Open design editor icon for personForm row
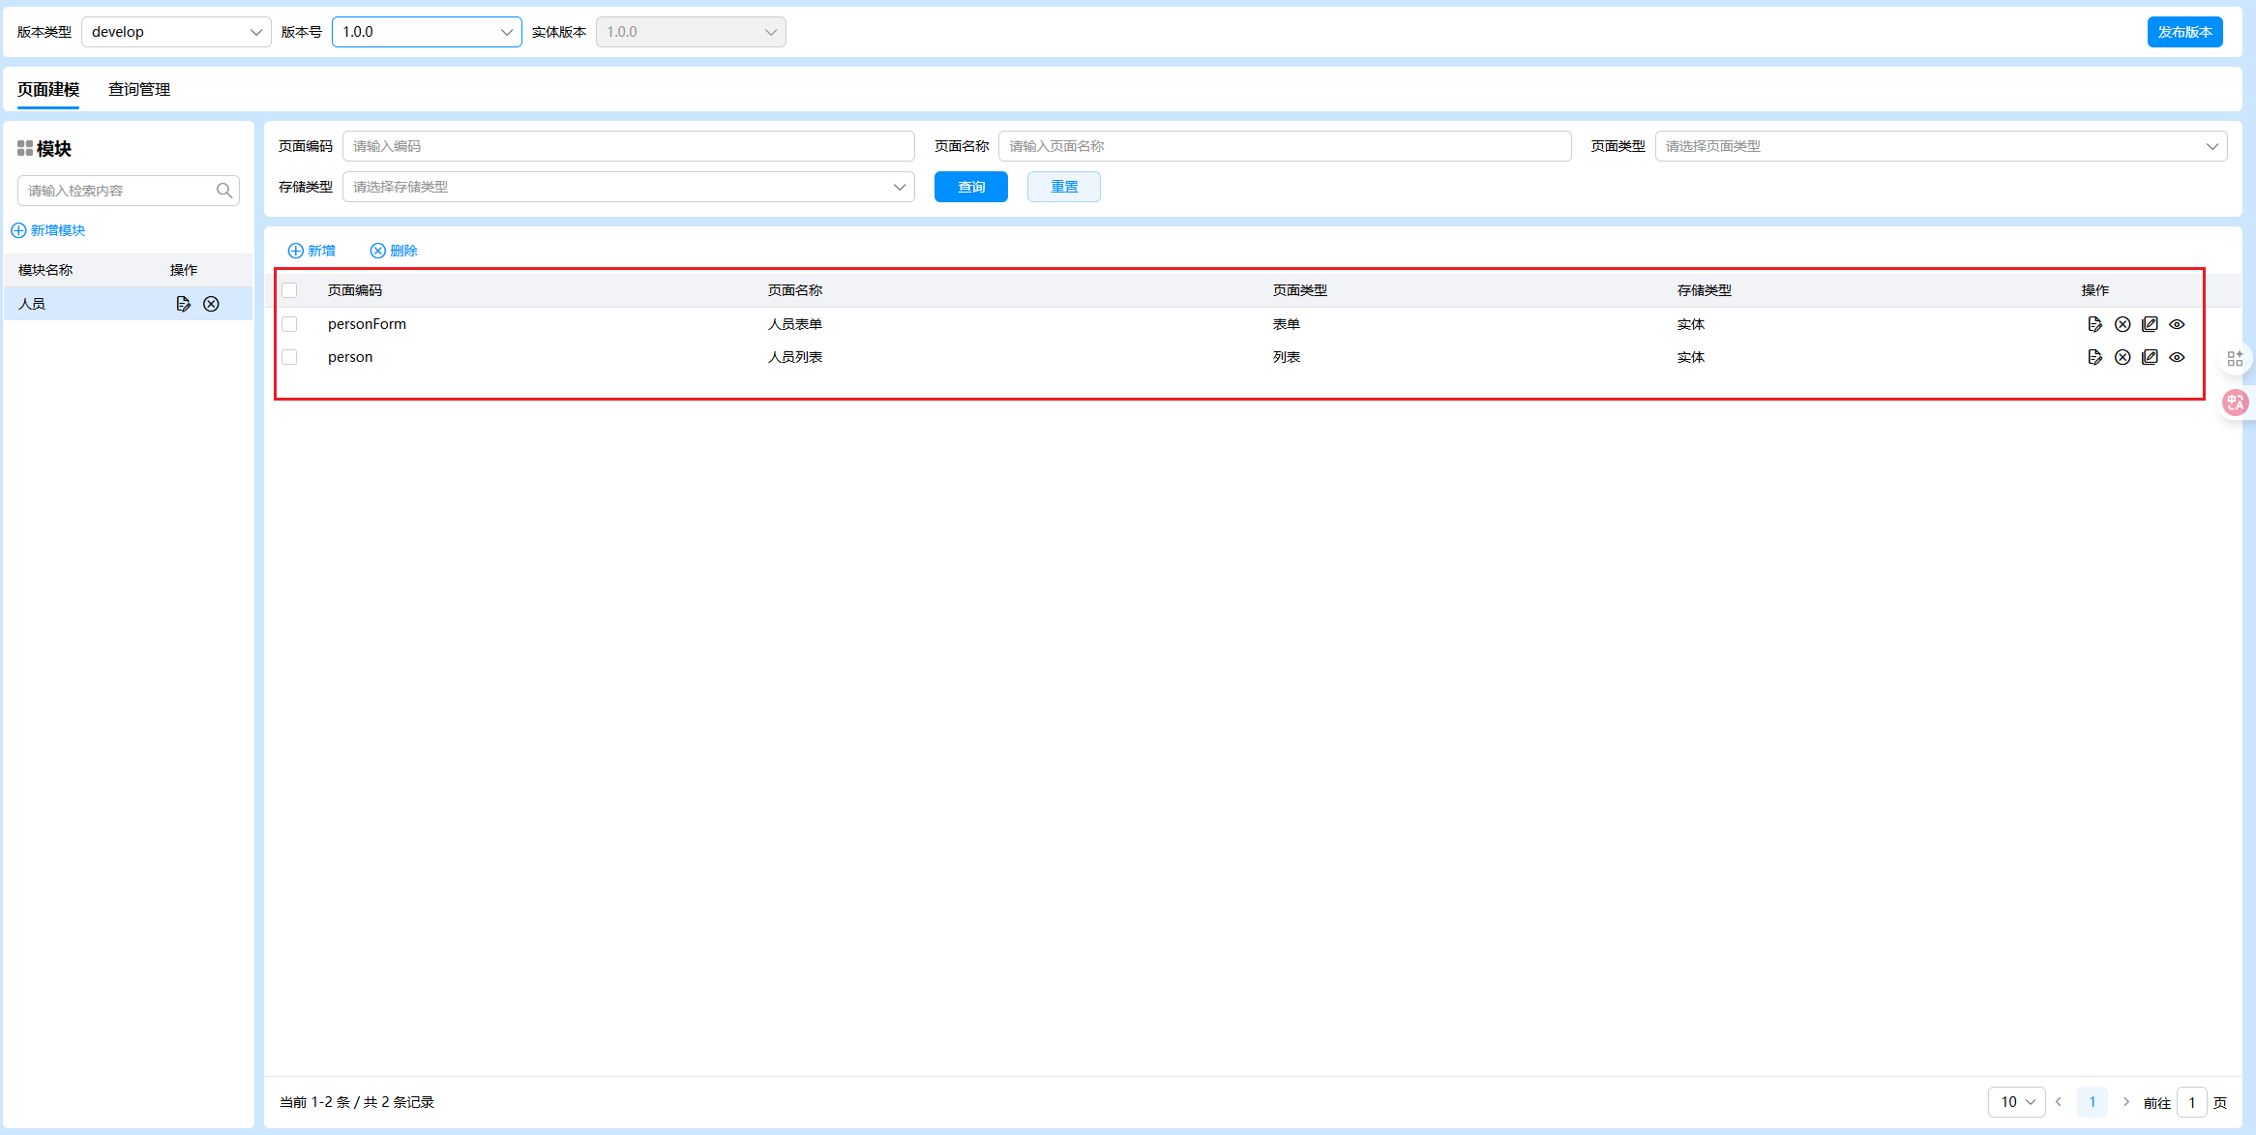 [2149, 324]
